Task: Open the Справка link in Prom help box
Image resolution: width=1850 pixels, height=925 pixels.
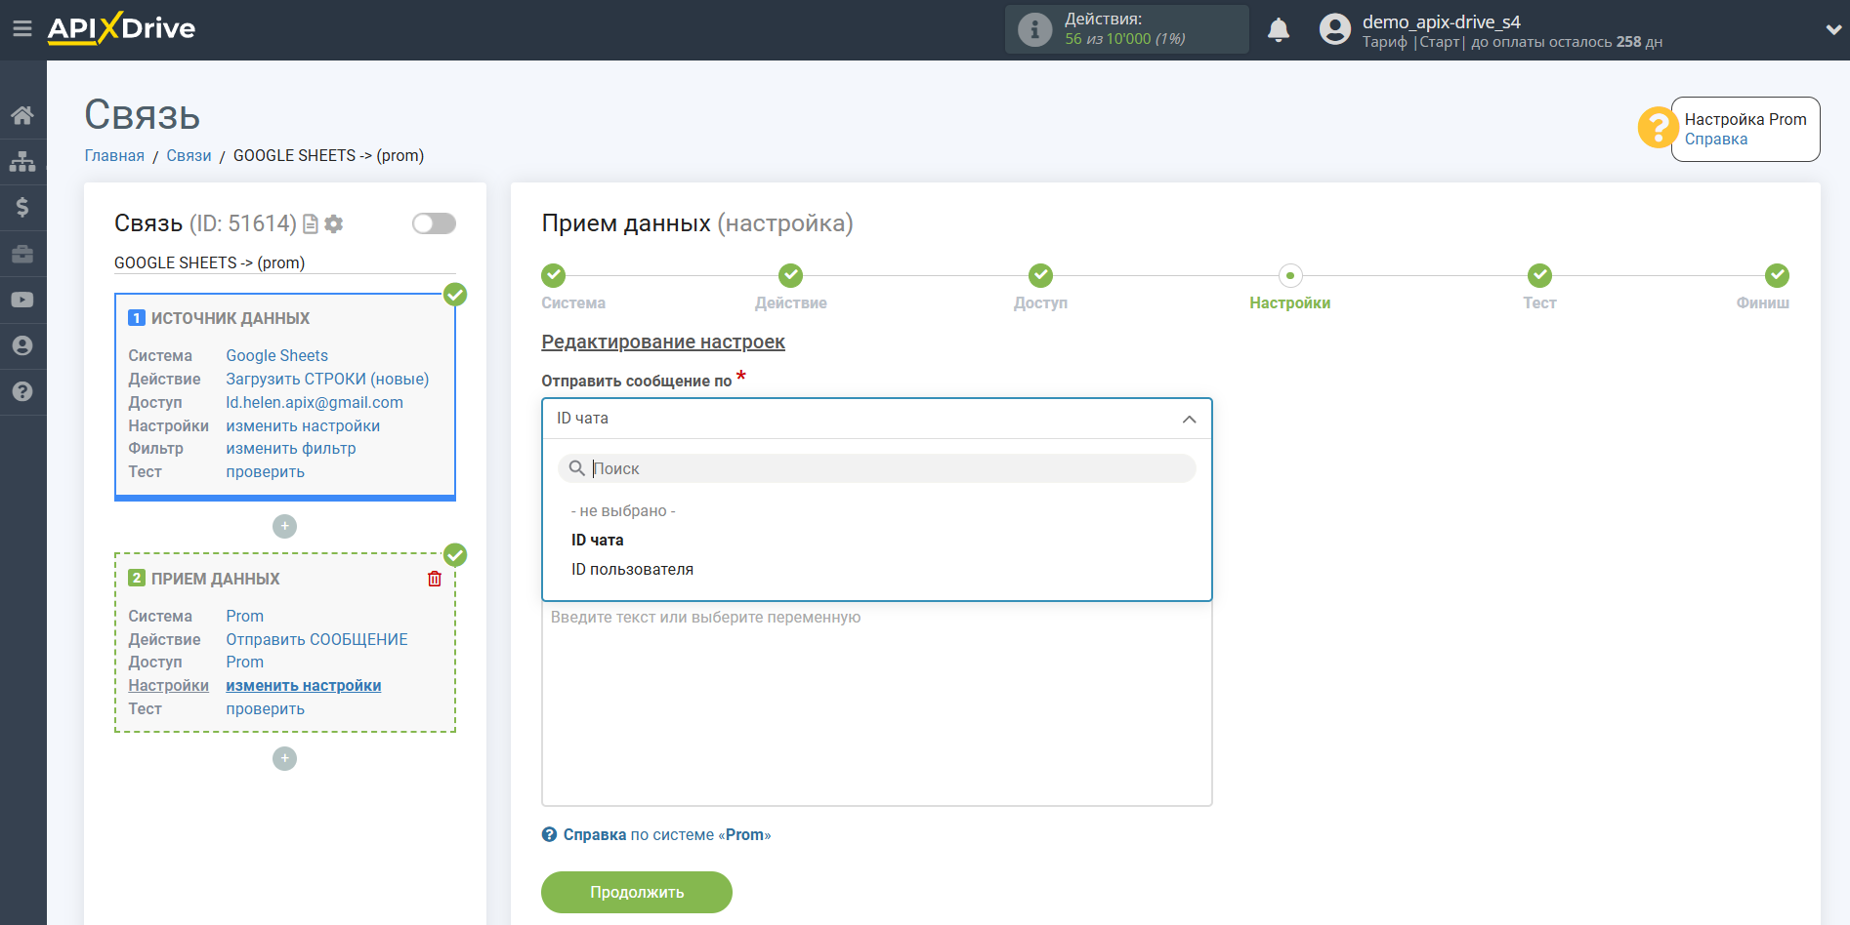Action: [x=1716, y=140]
